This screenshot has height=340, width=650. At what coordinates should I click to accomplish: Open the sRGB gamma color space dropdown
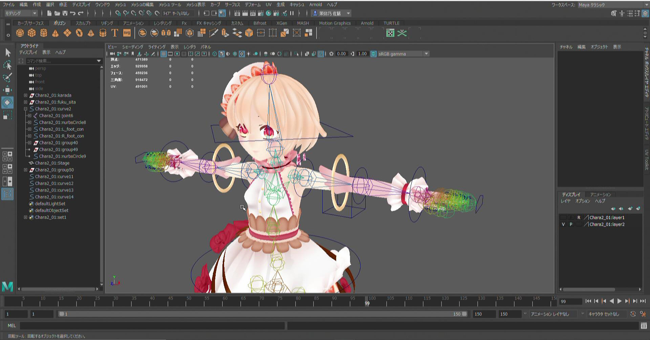coord(403,54)
